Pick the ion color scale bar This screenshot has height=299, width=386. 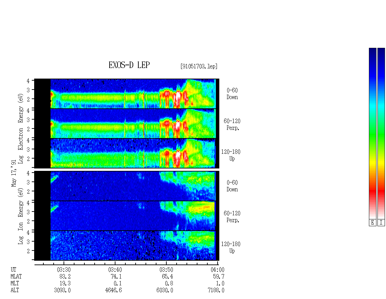click(x=381, y=133)
